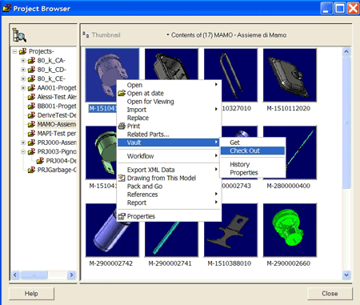
Task: Click the Close button at bottom
Action: 330,294
